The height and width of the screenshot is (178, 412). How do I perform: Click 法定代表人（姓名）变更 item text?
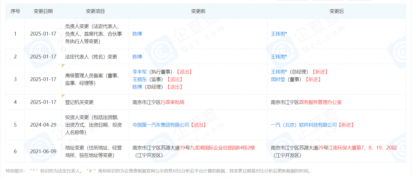point(91,57)
